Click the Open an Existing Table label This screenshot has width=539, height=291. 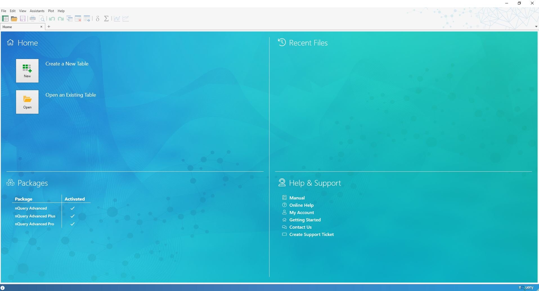coord(71,95)
